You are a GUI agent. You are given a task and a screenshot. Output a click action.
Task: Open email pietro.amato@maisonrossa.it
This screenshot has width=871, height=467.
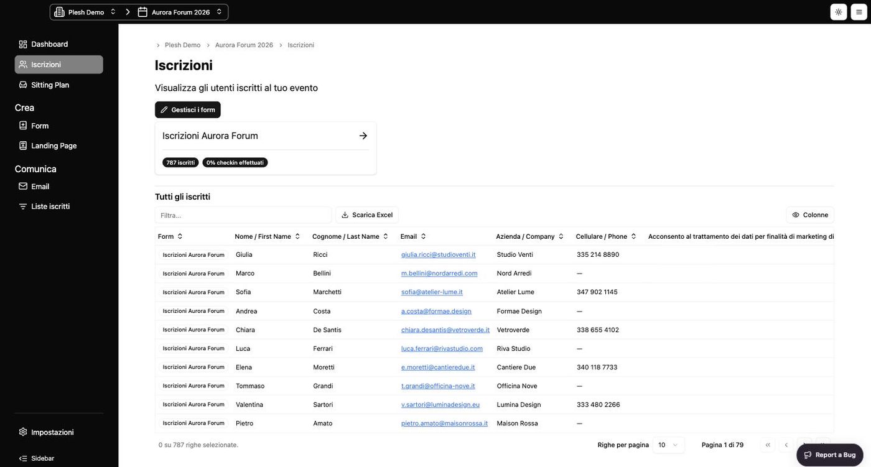click(444, 423)
